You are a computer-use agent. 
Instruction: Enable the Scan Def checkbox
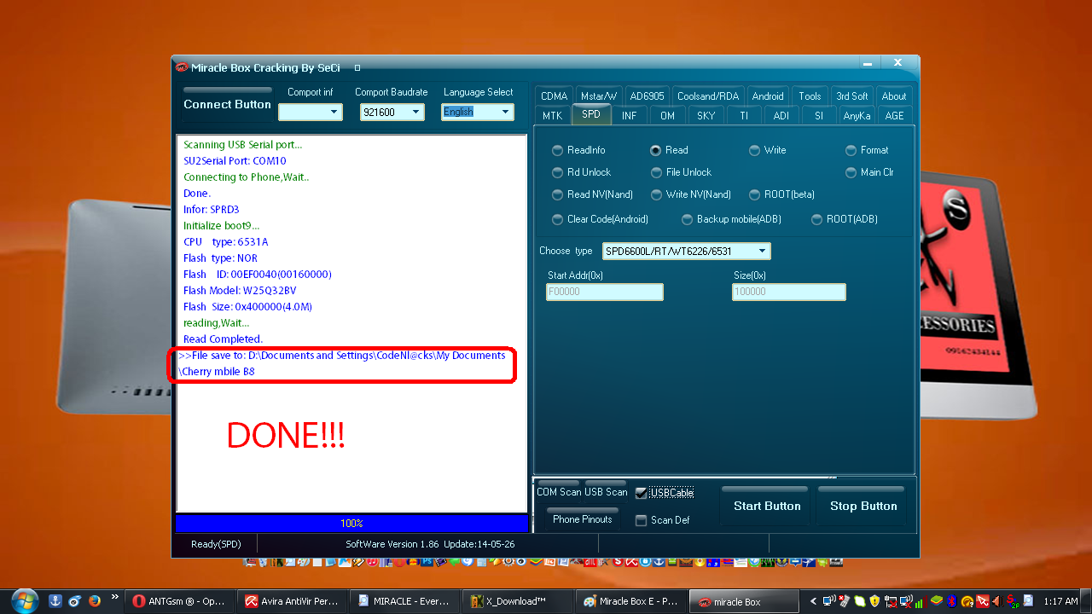(642, 520)
